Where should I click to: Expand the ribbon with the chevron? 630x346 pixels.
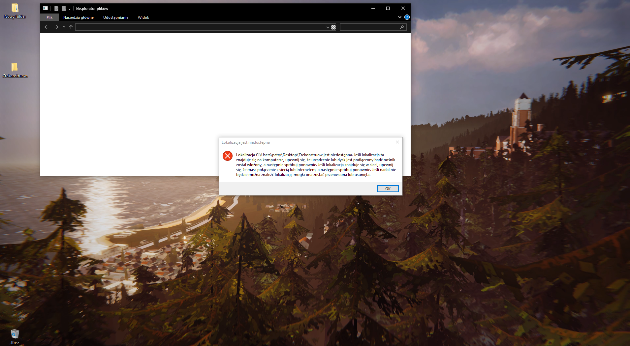[x=400, y=17]
